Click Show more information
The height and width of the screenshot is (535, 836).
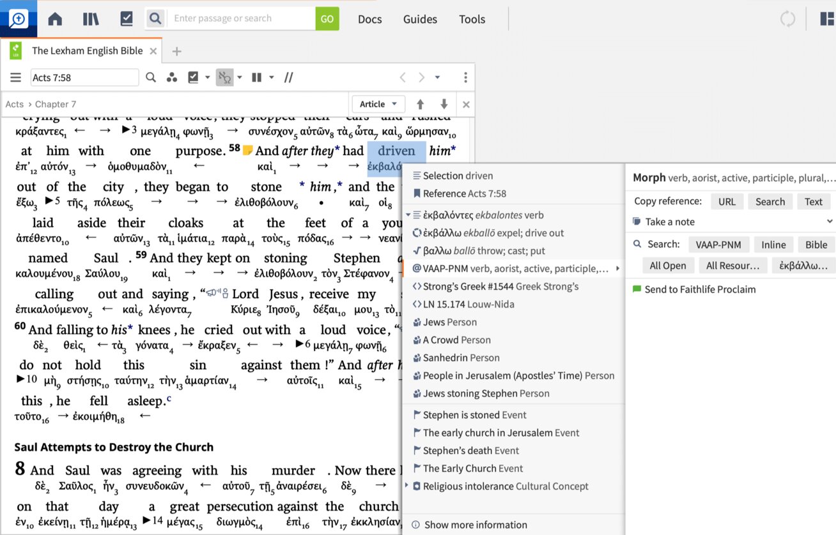pyautogui.click(x=469, y=525)
